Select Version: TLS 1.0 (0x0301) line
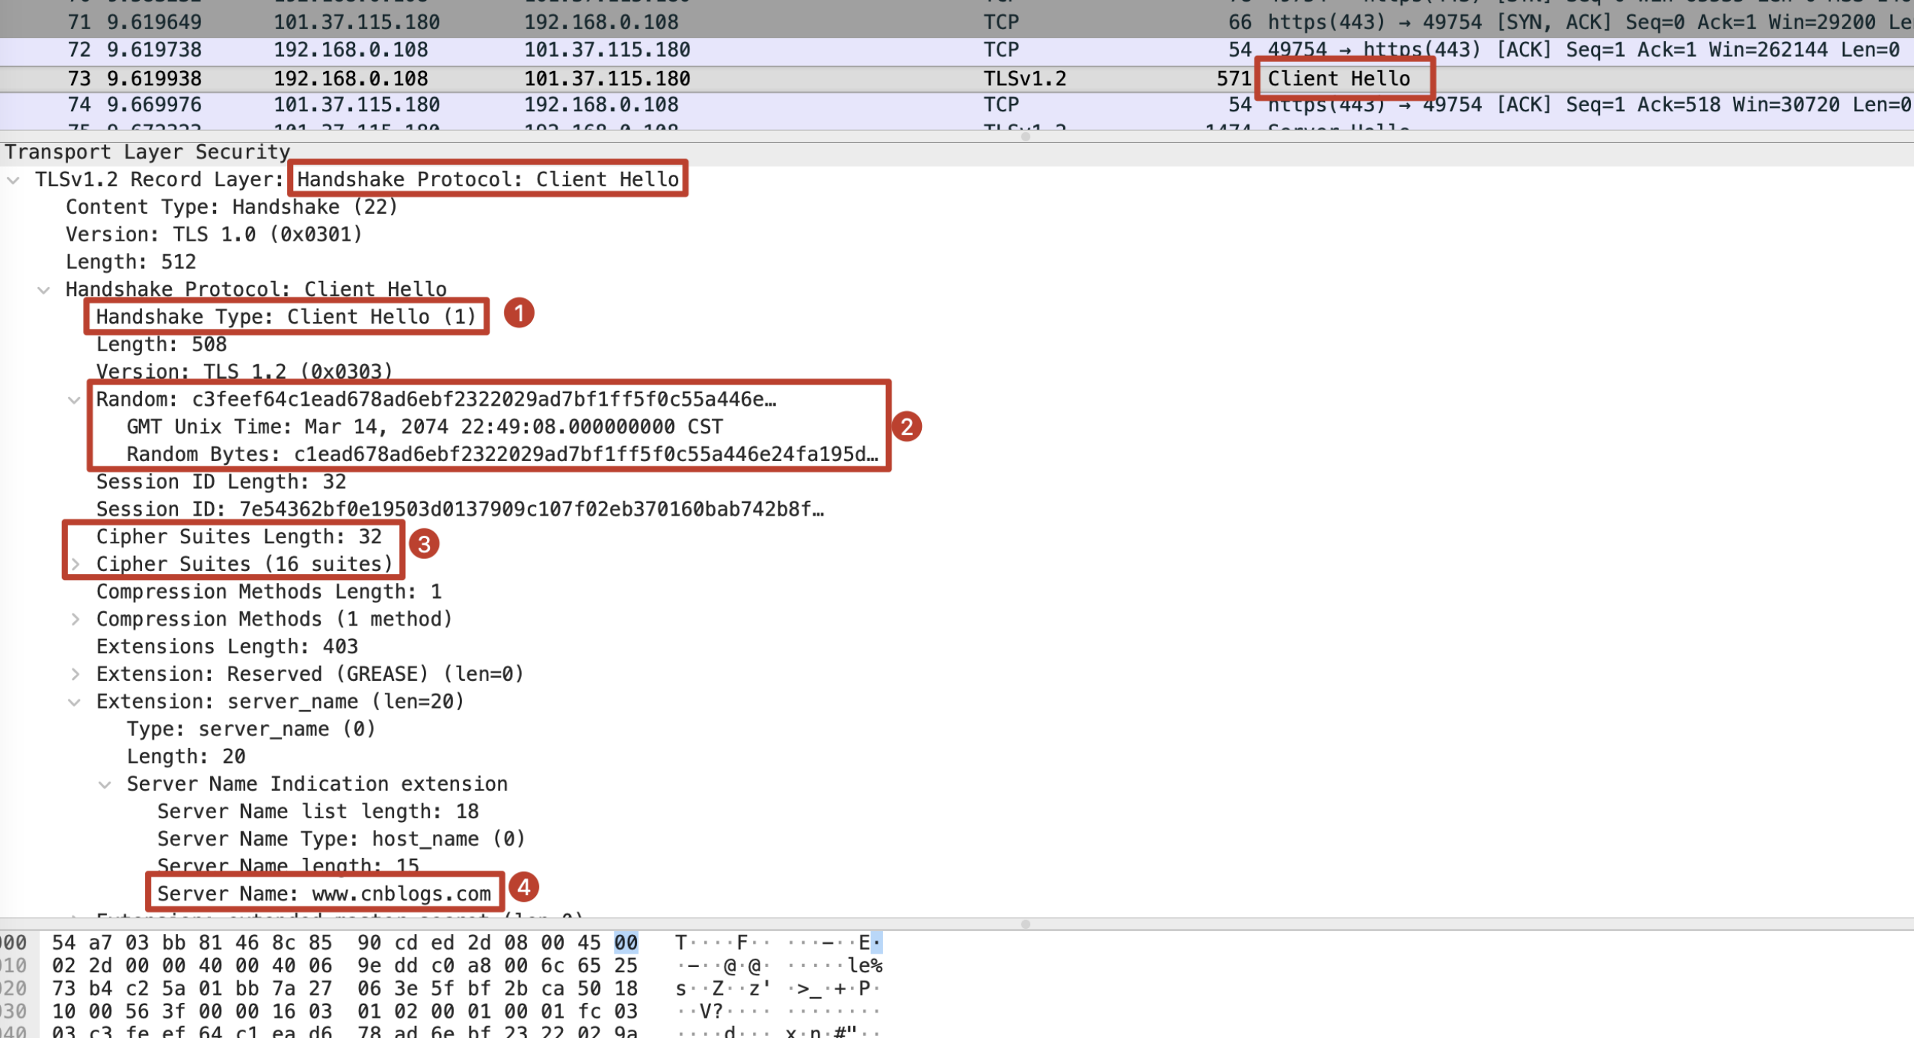Viewport: 1914px width, 1038px height. pyautogui.click(x=214, y=235)
